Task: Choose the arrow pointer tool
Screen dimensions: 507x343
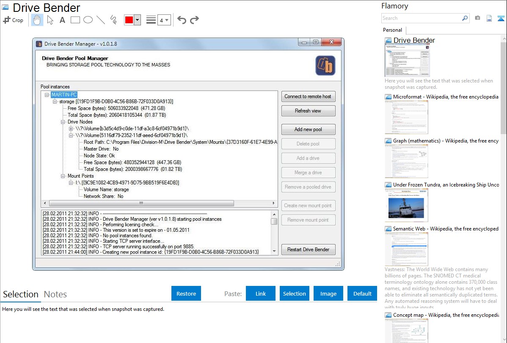Action: point(50,20)
